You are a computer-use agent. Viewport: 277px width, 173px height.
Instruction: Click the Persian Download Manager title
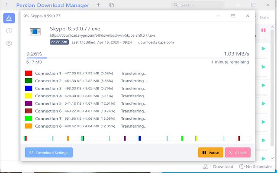tap(53, 5)
